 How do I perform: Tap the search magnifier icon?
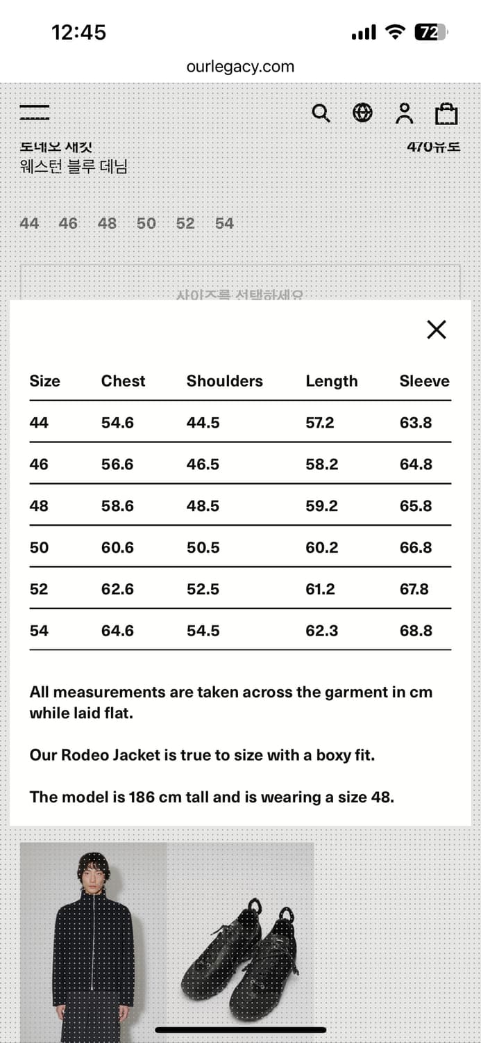click(321, 113)
